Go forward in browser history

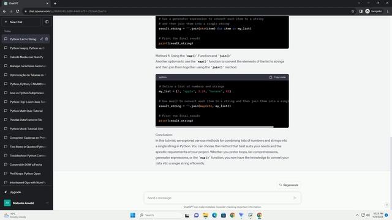[x=11, y=11]
